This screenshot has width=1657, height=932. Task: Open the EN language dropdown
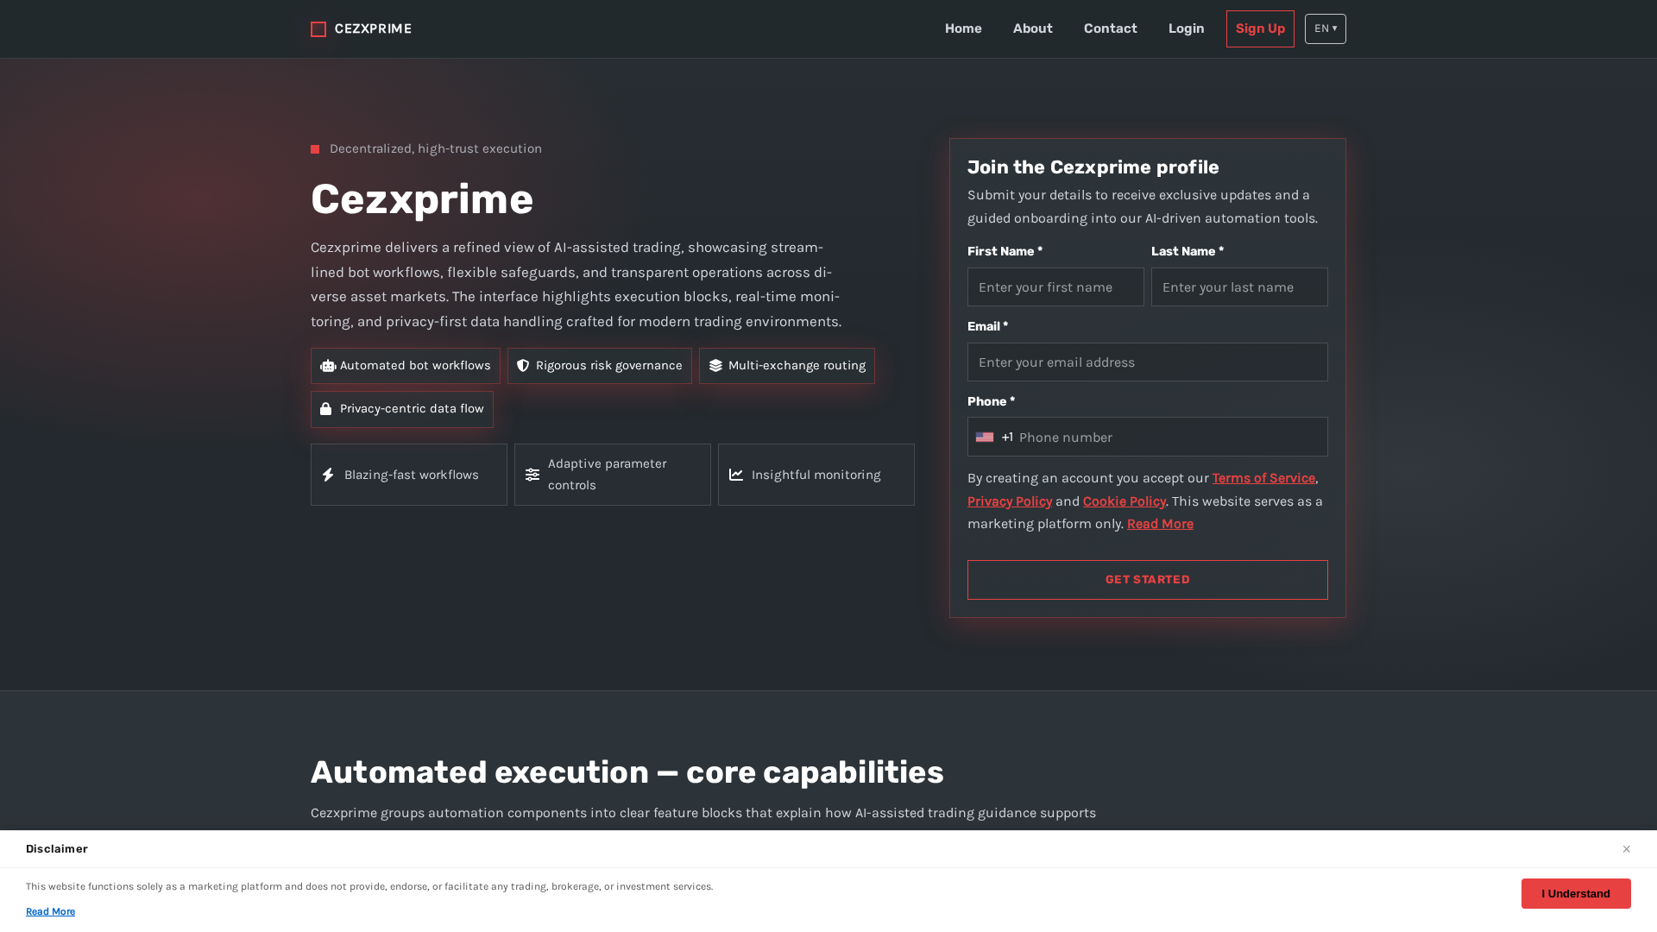[x=1326, y=28]
